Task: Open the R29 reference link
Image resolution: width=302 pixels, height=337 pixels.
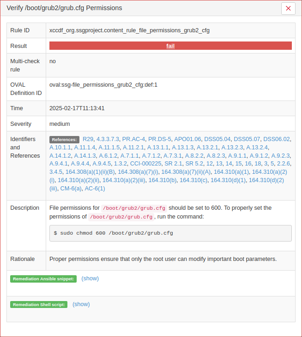Action: (x=88, y=139)
